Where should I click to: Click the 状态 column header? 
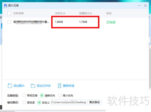tap(109, 13)
